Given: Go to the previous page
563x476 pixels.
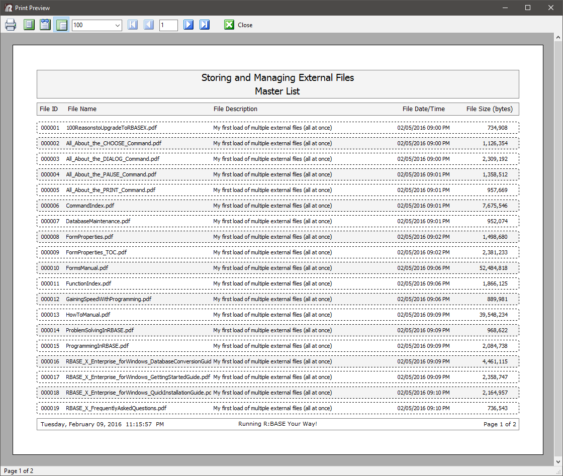Looking at the screenshot, I should [149, 25].
